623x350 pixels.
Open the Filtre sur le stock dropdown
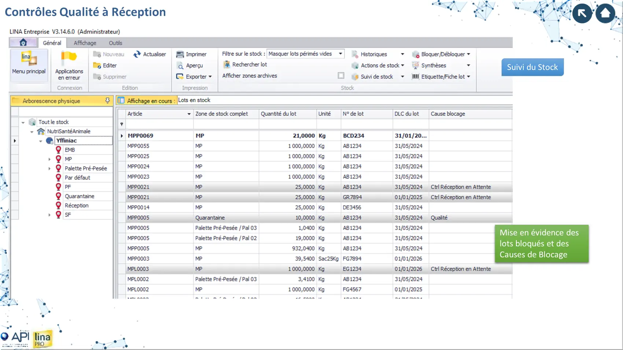coord(340,54)
